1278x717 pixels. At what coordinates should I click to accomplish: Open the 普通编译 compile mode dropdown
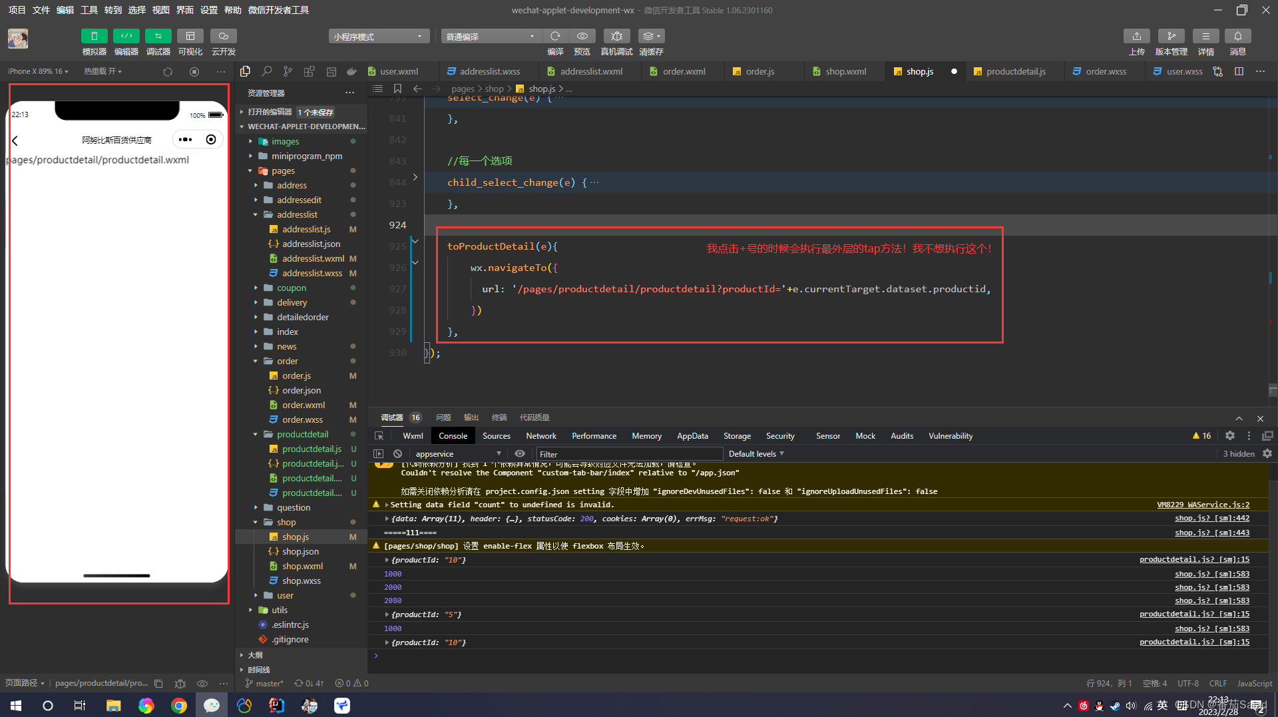point(491,36)
